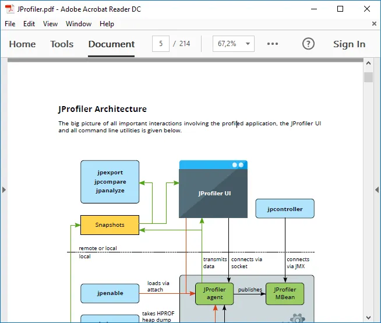The image size is (381, 323).
Task: Click the jpcompare text in diagram
Action: [110, 182]
